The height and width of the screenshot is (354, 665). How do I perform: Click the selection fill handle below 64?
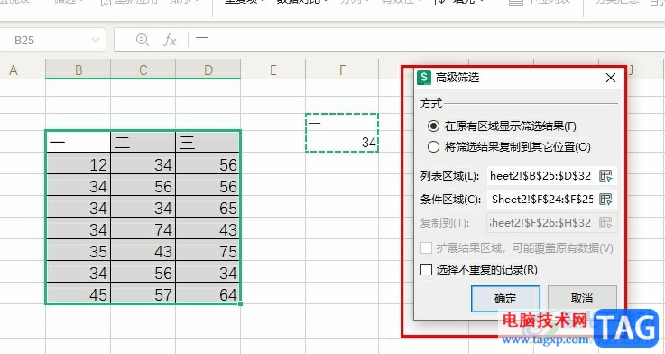coord(241,303)
